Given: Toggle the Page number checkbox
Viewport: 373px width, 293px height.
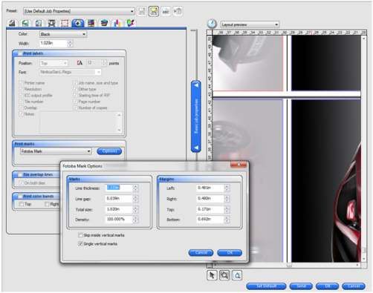Looking at the screenshot, I should pyautogui.click(x=75, y=102).
